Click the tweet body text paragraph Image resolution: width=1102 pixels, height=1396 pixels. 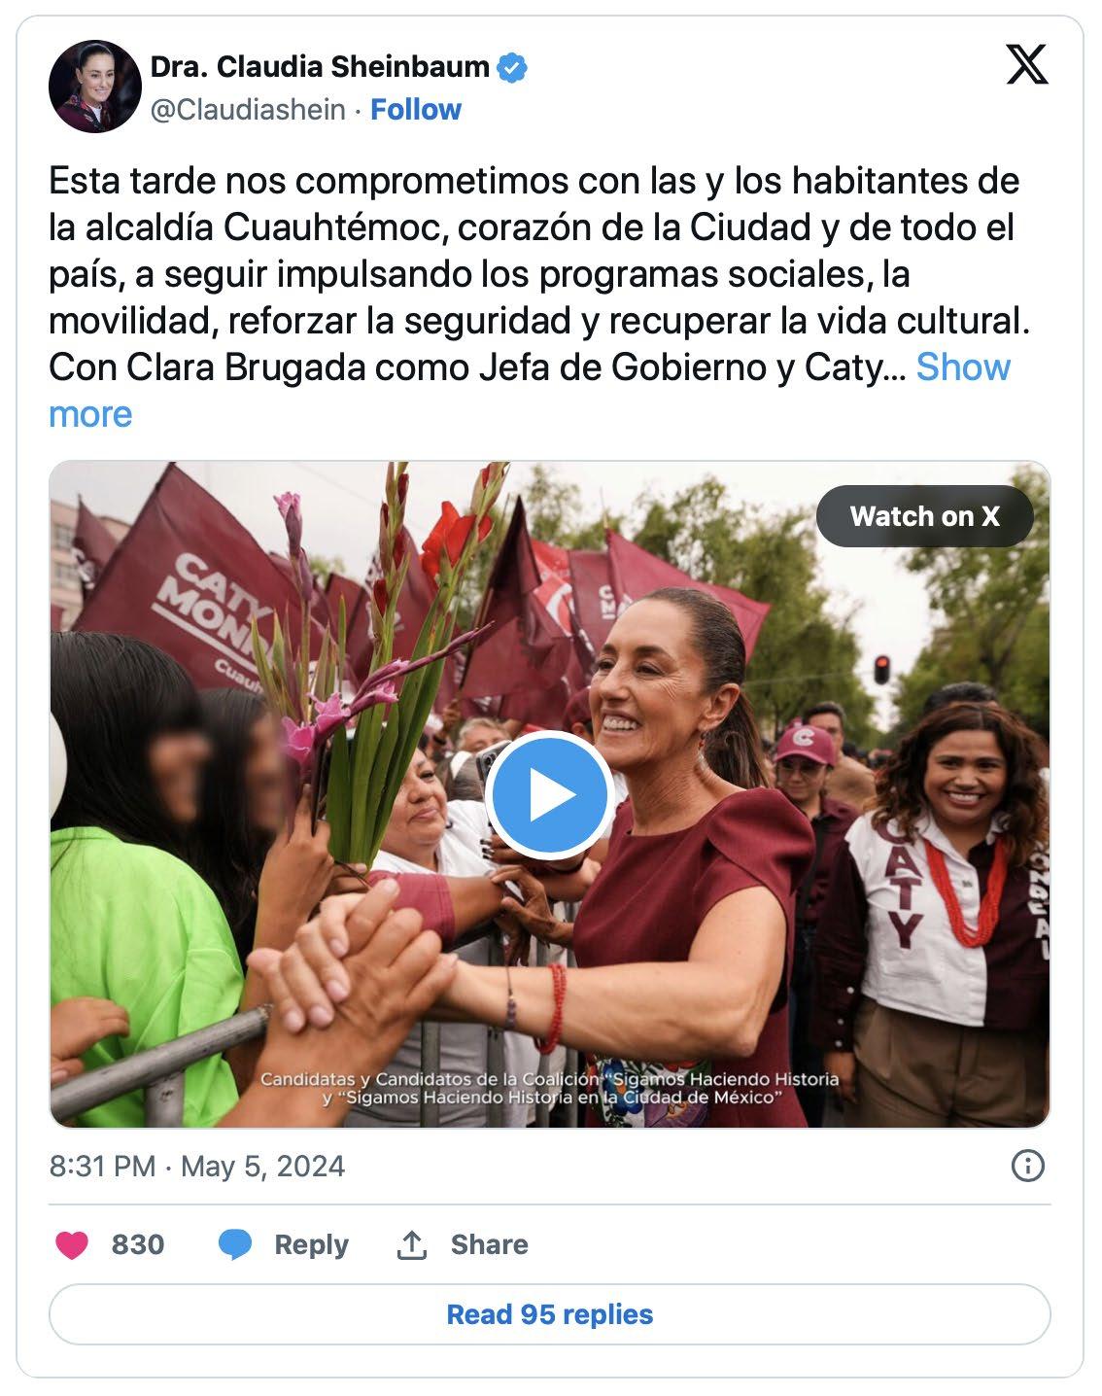[x=539, y=297]
